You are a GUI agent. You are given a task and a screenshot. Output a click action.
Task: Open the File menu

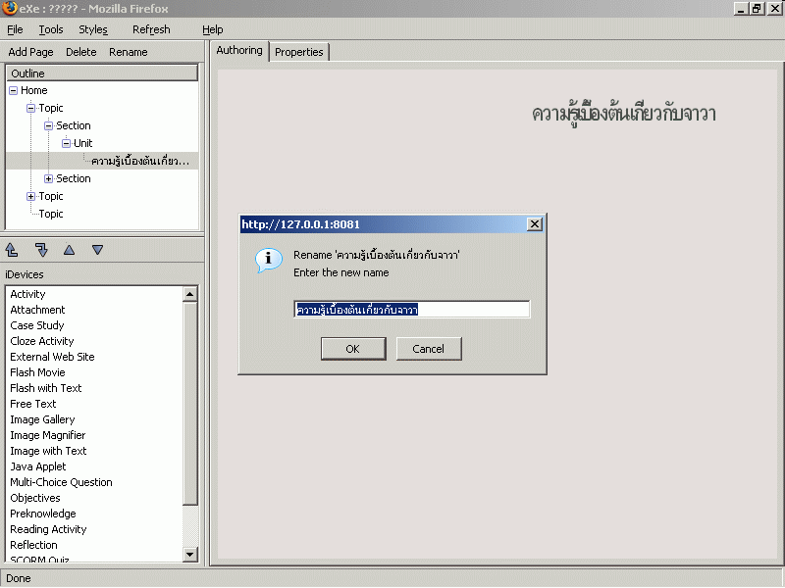(15, 29)
